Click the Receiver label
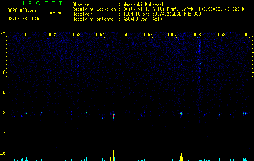The image size is (254, 161). point(82,14)
